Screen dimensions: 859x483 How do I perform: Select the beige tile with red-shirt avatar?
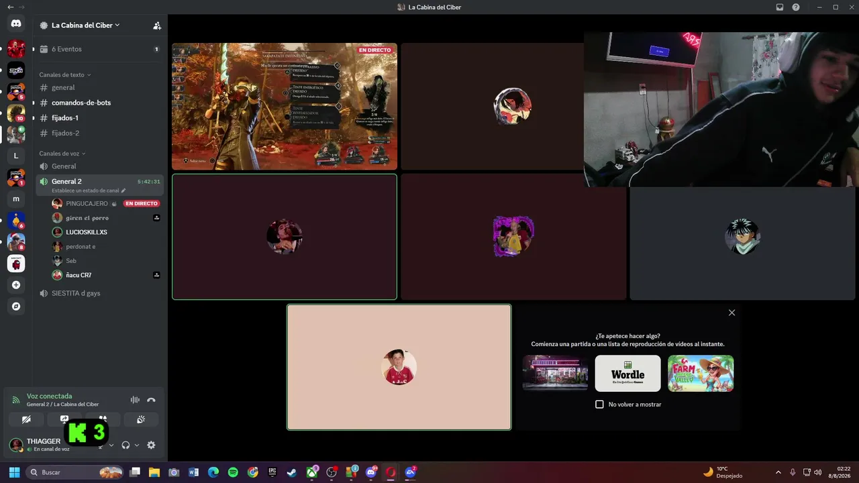[x=399, y=367]
